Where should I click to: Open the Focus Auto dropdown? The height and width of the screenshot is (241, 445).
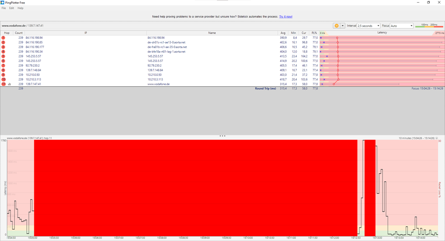pyautogui.click(x=402, y=25)
